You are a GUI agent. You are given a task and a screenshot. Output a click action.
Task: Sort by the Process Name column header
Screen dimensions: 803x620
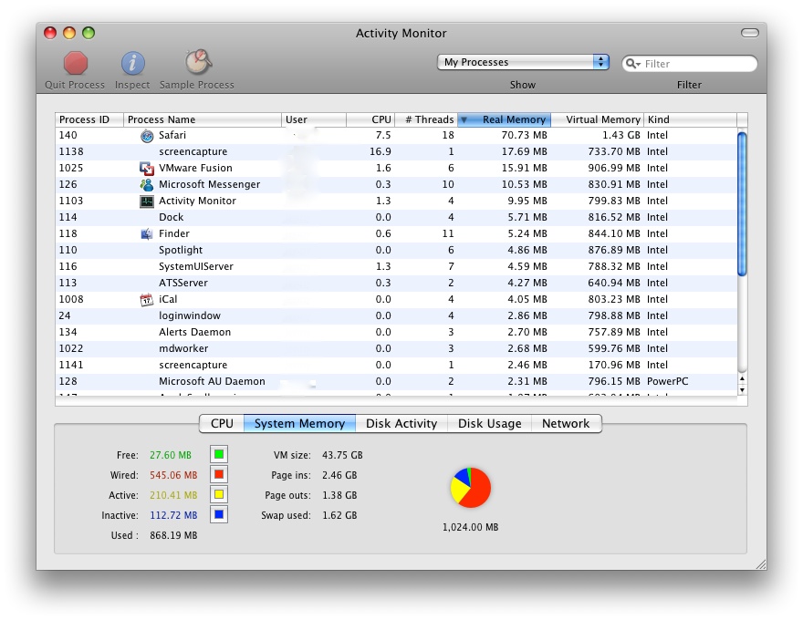[x=203, y=119]
